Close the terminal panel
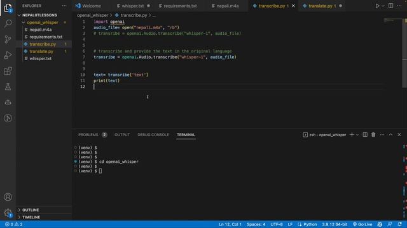The width and height of the screenshot is (407, 228). [399, 135]
